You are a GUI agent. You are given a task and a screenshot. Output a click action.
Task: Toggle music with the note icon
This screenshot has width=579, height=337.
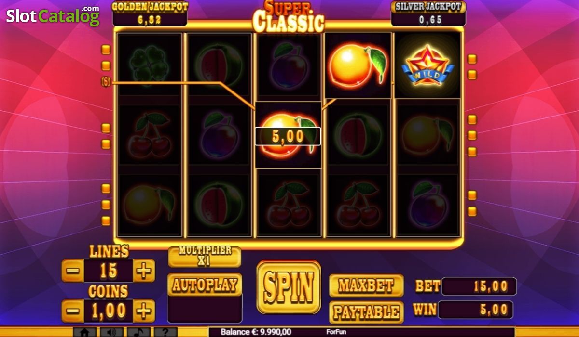[x=138, y=332]
